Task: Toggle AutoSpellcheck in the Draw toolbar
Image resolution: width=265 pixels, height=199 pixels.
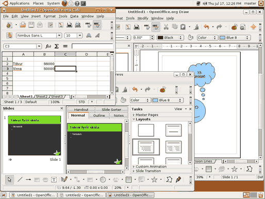Action: coord(156,27)
